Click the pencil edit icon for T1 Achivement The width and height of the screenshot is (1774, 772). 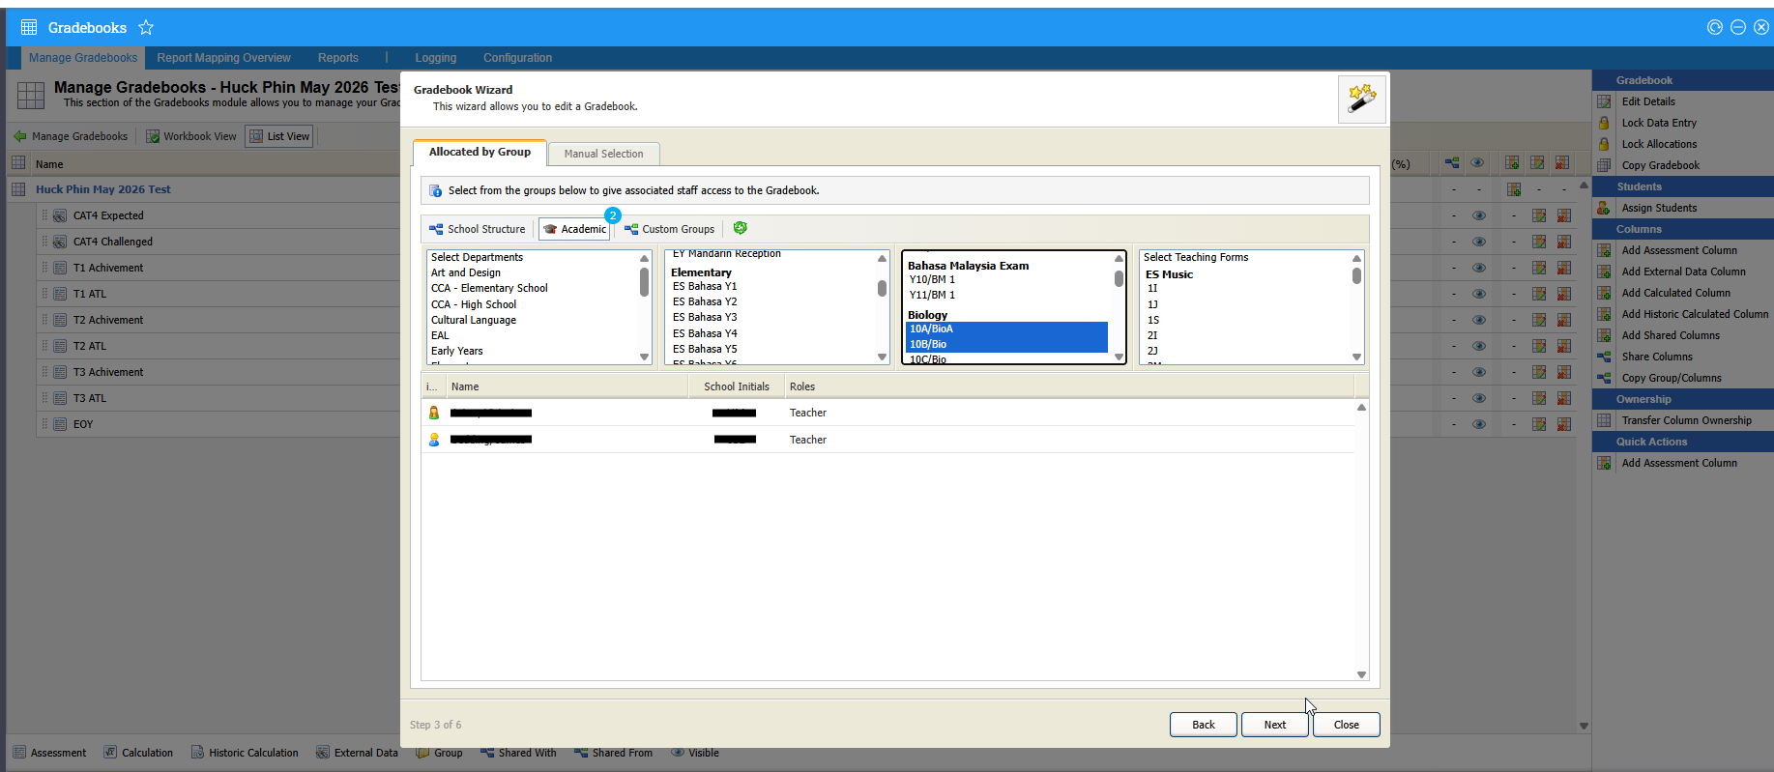click(1539, 268)
